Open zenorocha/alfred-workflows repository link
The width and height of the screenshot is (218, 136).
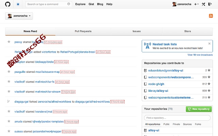coord(54,102)
